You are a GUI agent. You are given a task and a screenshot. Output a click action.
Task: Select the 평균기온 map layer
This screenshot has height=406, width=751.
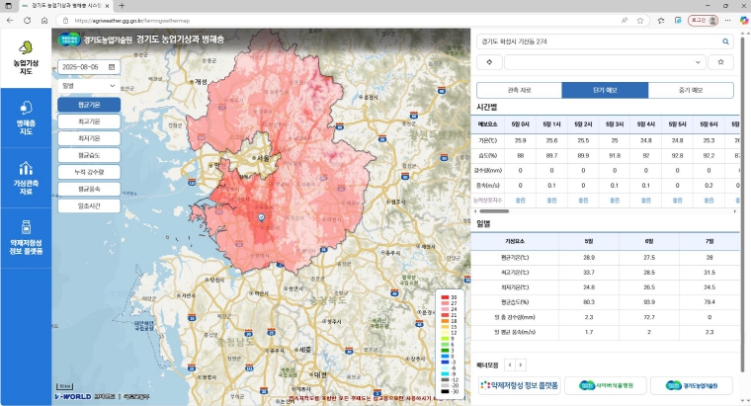(x=90, y=105)
